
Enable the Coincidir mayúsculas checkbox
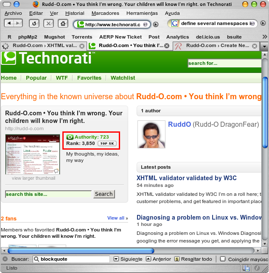pos(223,259)
